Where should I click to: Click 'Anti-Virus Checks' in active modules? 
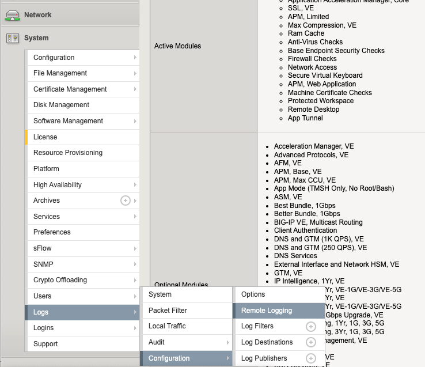point(315,42)
